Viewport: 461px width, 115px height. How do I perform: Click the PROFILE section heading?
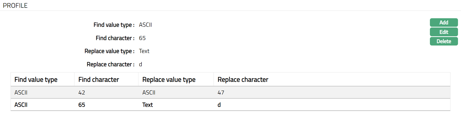click(15, 5)
